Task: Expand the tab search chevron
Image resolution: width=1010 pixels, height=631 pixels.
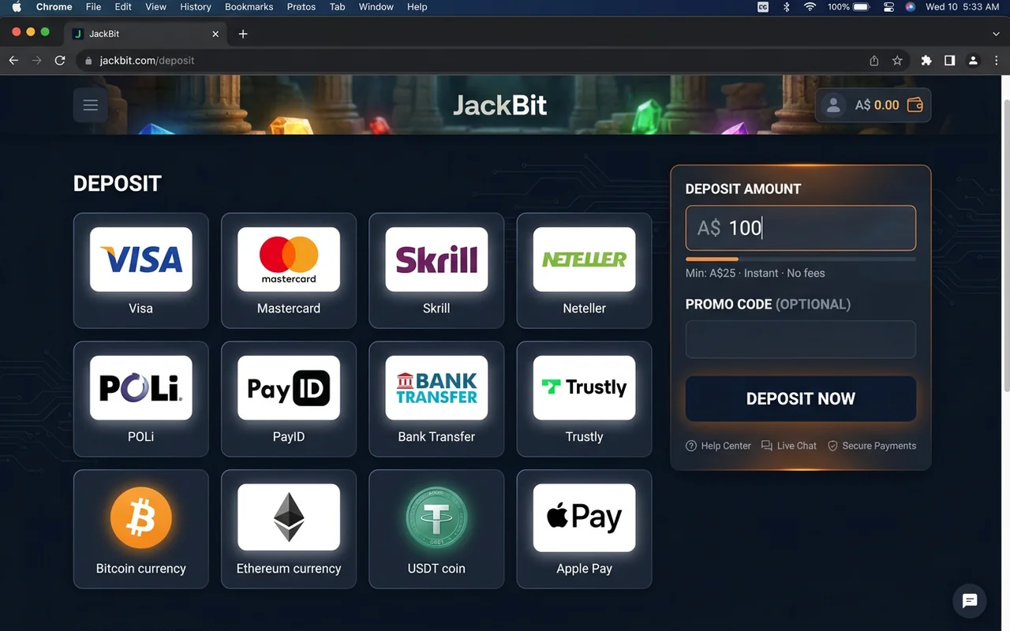Action: 996,34
